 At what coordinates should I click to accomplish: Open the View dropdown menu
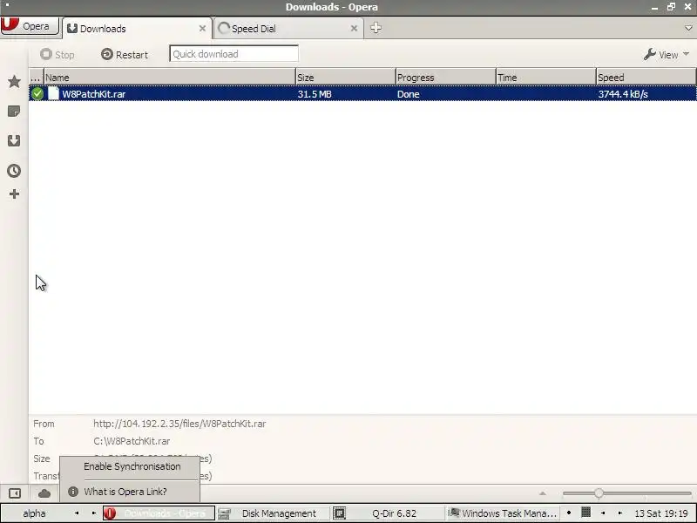(667, 54)
